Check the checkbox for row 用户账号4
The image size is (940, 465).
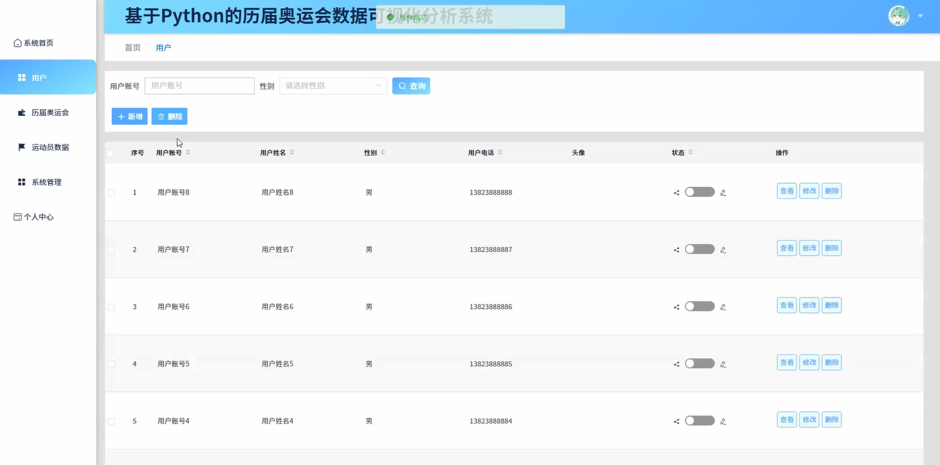coord(111,422)
